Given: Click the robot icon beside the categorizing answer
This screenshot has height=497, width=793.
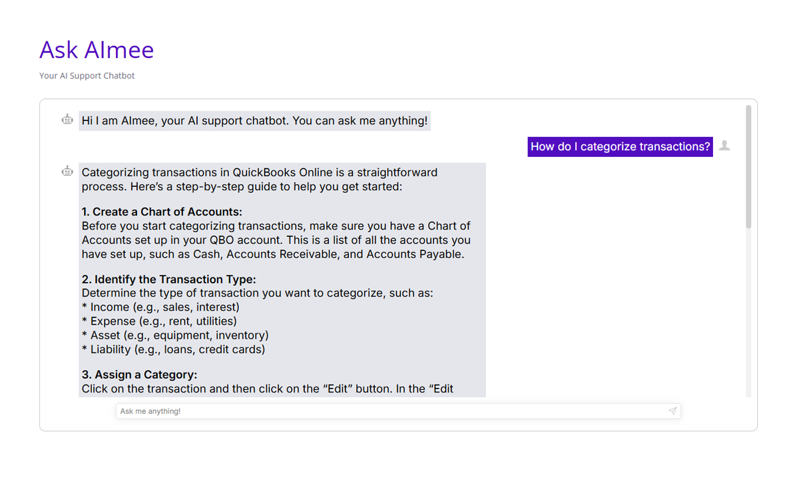Looking at the screenshot, I should tap(67, 172).
